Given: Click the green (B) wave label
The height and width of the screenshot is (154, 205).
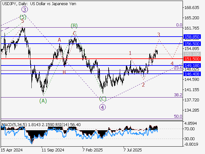Looking at the screenshot, I should pyautogui.click(x=74, y=25).
